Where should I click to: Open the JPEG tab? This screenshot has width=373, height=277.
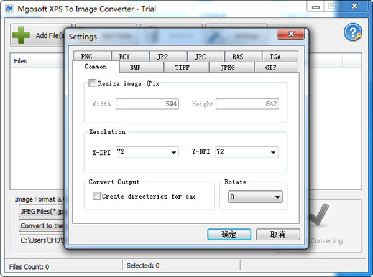click(x=231, y=67)
